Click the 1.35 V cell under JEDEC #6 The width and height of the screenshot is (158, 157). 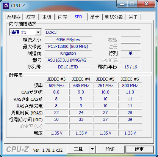point(130,133)
